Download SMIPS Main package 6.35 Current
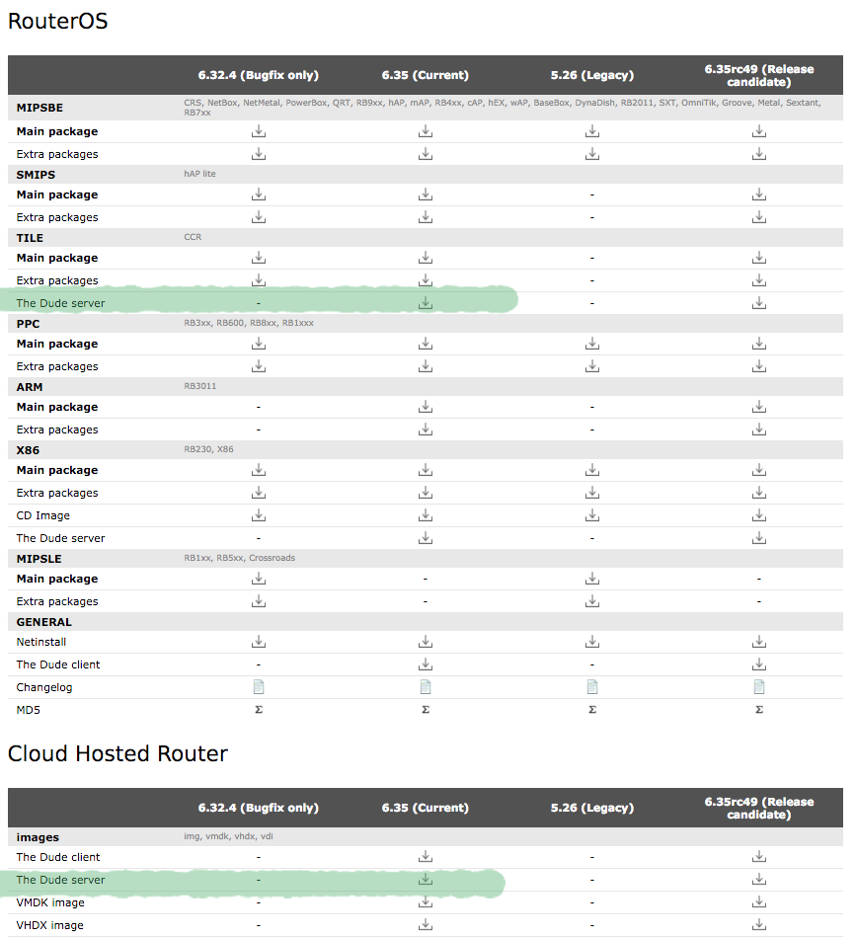This screenshot has width=856, height=938. click(x=426, y=195)
